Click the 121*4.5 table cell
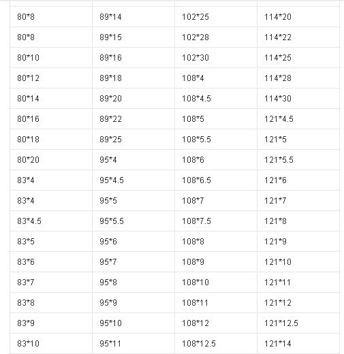The image size is (344, 354). coord(298,119)
